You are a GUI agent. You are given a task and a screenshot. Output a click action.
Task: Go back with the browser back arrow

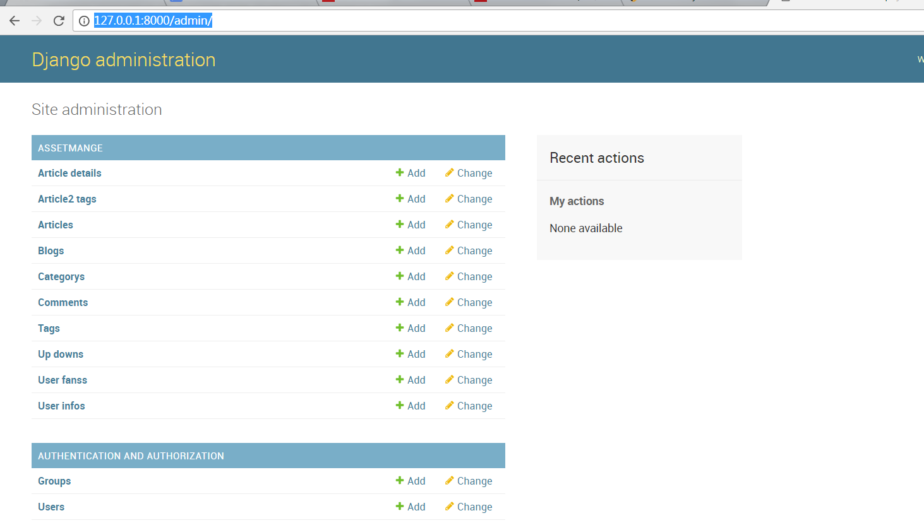click(x=15, y=21)
